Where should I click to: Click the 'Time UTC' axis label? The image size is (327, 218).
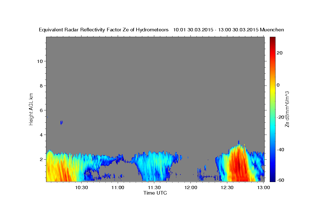pos(155,193)
